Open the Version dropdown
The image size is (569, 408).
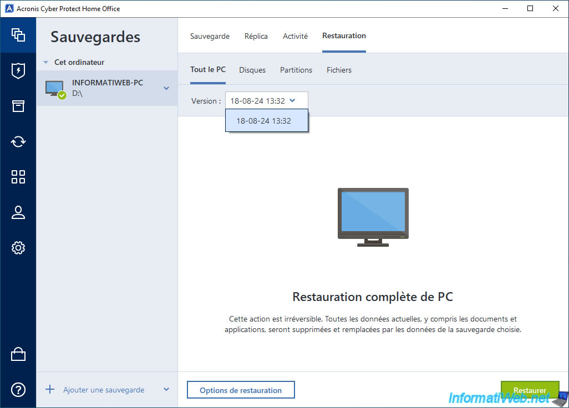[x=267, y=100]
